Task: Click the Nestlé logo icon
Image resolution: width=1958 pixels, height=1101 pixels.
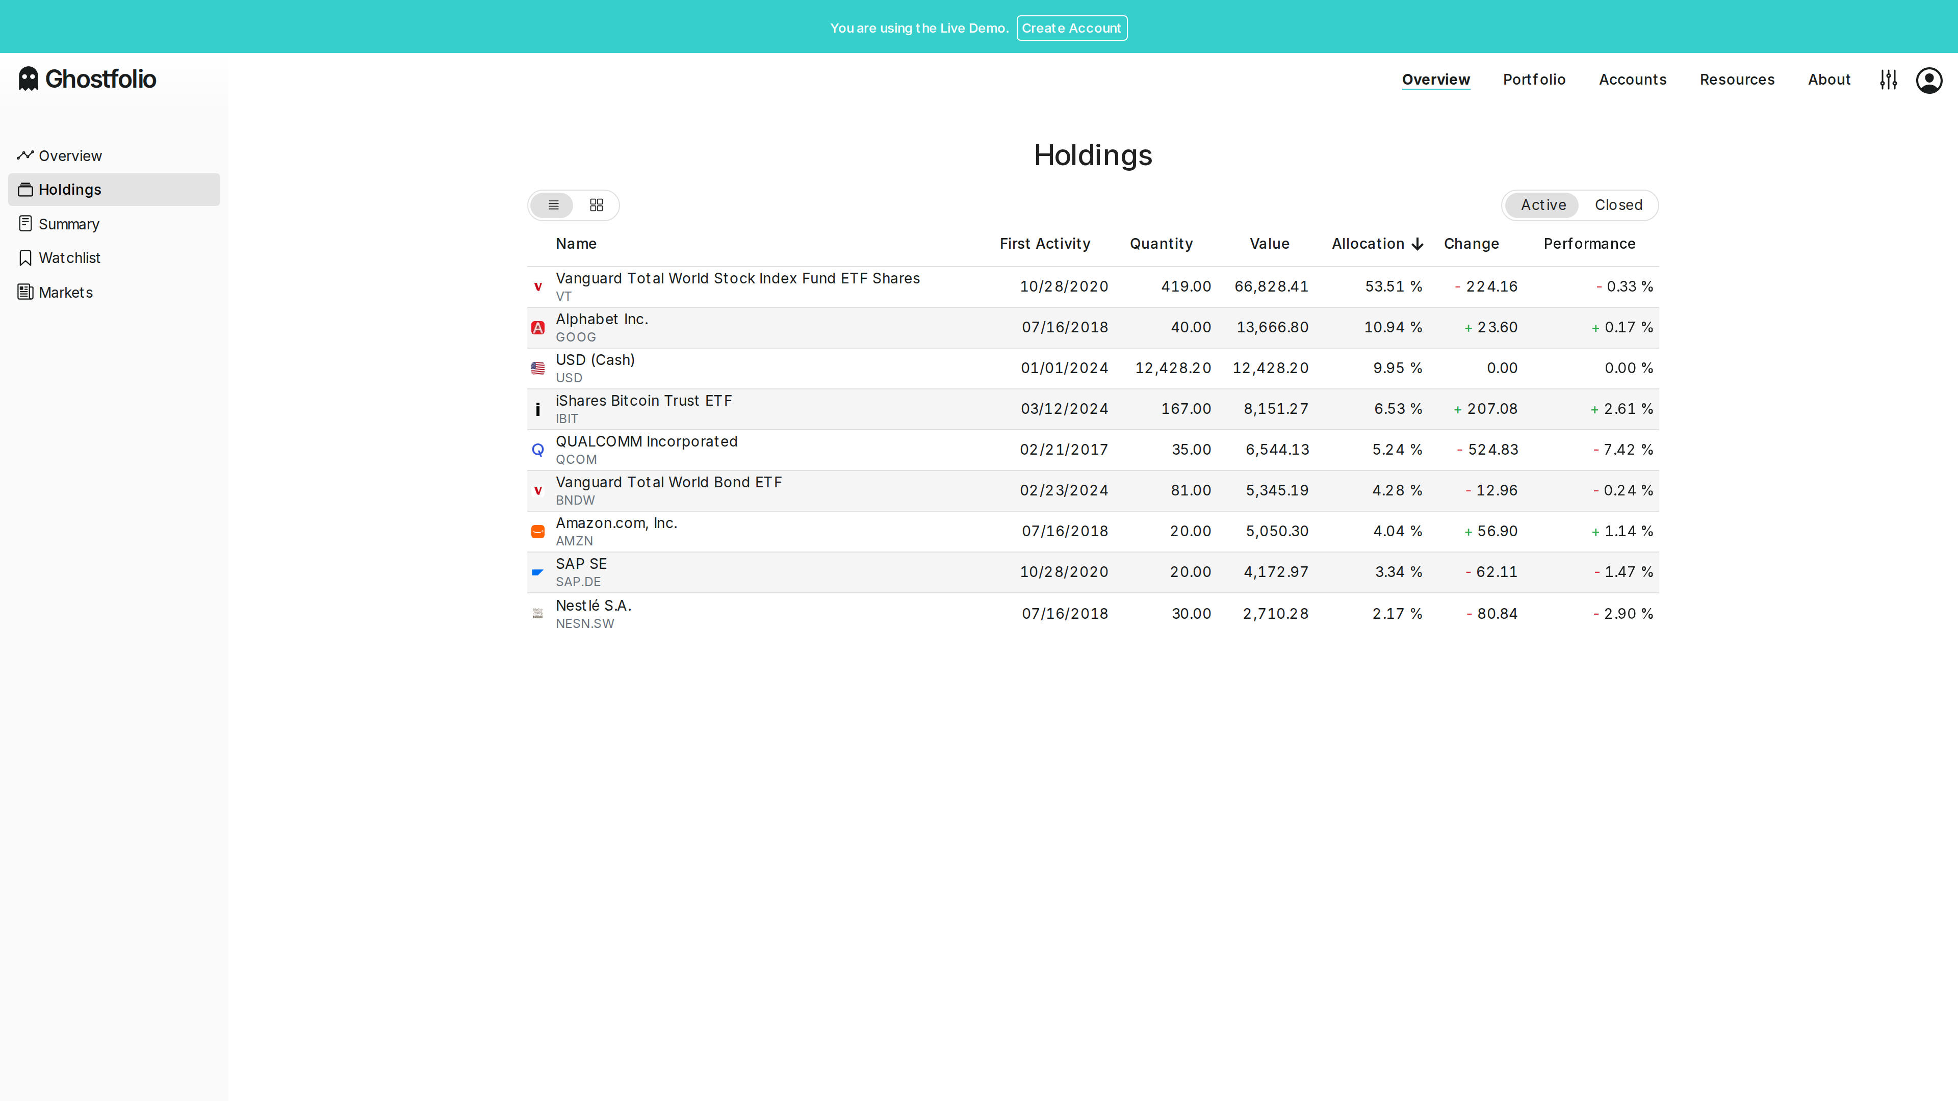Action: [538, 613]
